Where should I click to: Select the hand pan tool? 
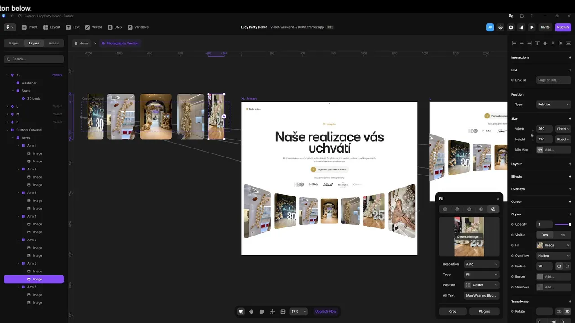251,311
